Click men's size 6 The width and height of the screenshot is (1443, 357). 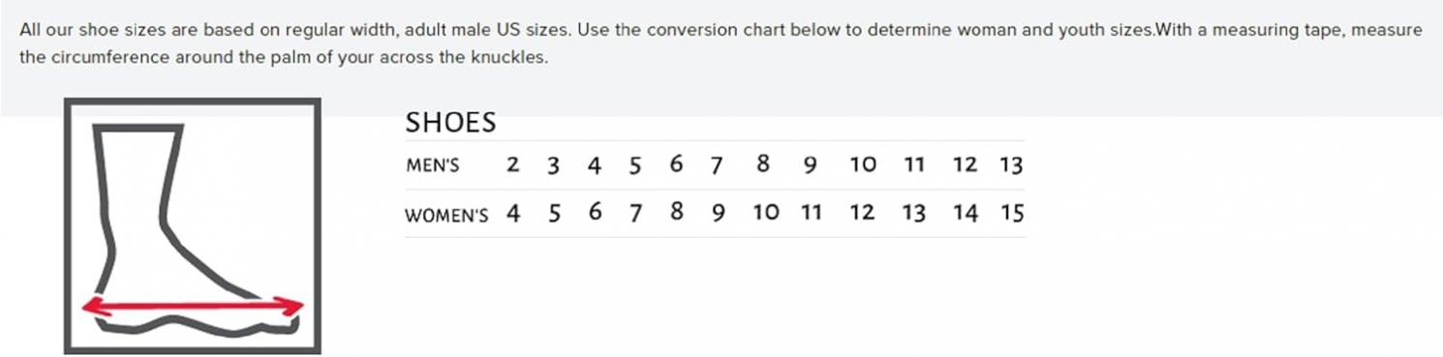click(676, 164)
